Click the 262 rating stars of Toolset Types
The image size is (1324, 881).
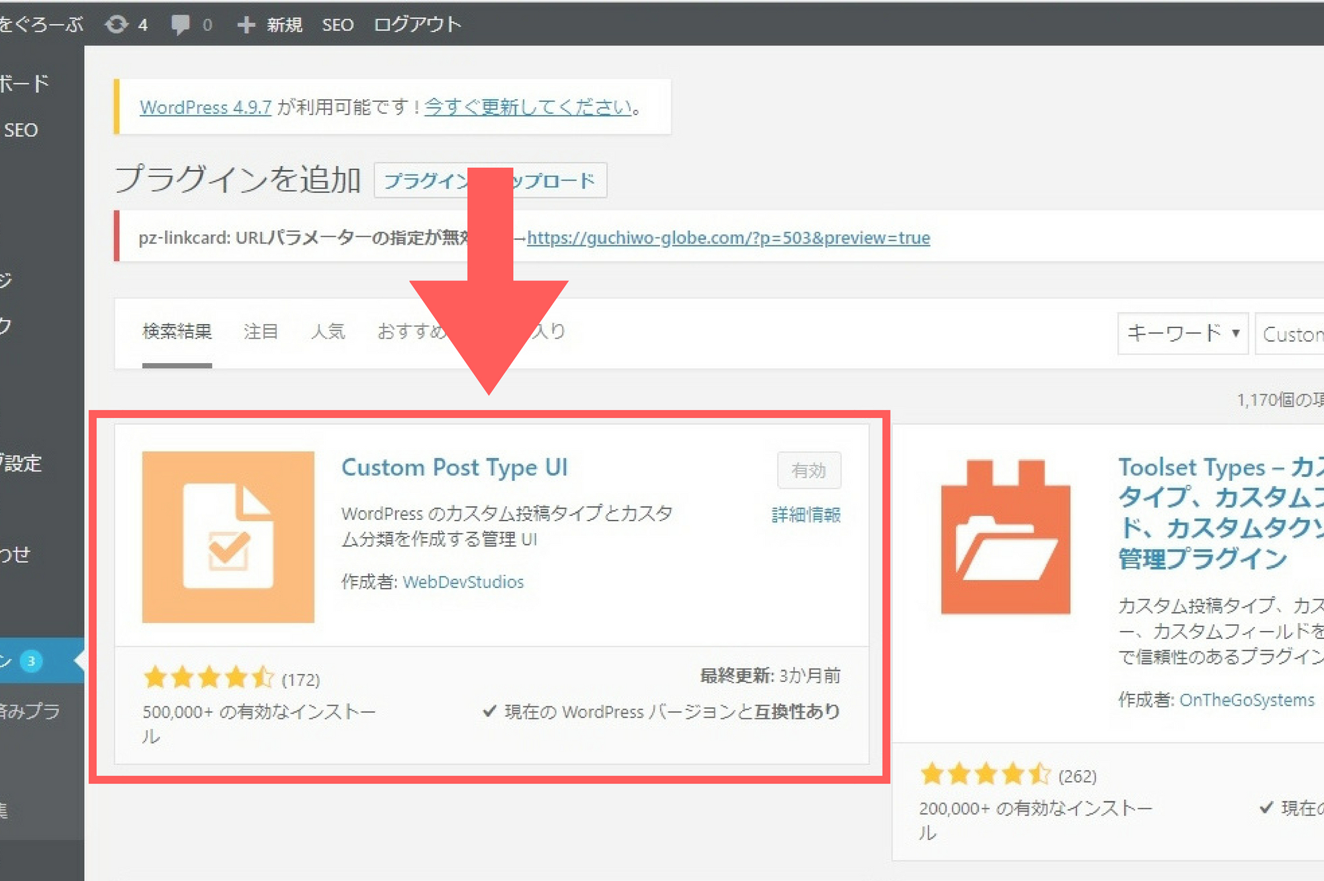pos(985,773)
